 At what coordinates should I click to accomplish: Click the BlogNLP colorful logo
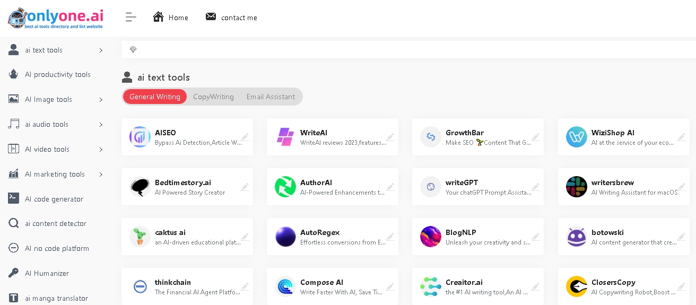tap(431, 237)
